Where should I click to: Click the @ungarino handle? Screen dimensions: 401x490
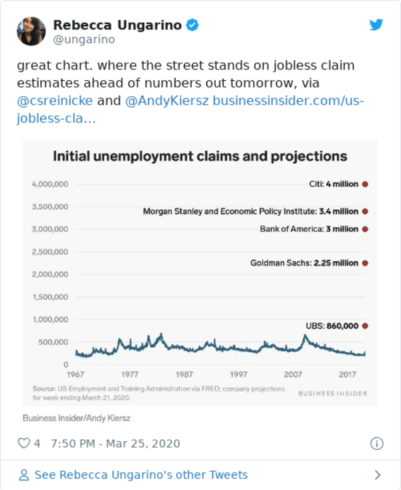point(84,39)
